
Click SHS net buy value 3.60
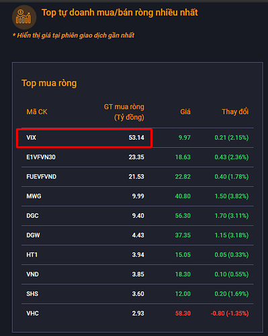click(x=138, y=294)
